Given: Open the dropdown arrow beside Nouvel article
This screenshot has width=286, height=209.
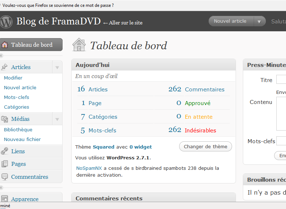Looking at the screenshot, I should click(259, 22).
